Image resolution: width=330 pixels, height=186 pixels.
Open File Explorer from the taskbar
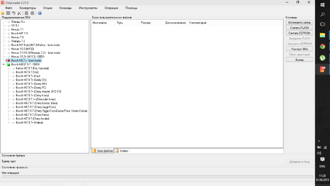click(x=322, y=35)
